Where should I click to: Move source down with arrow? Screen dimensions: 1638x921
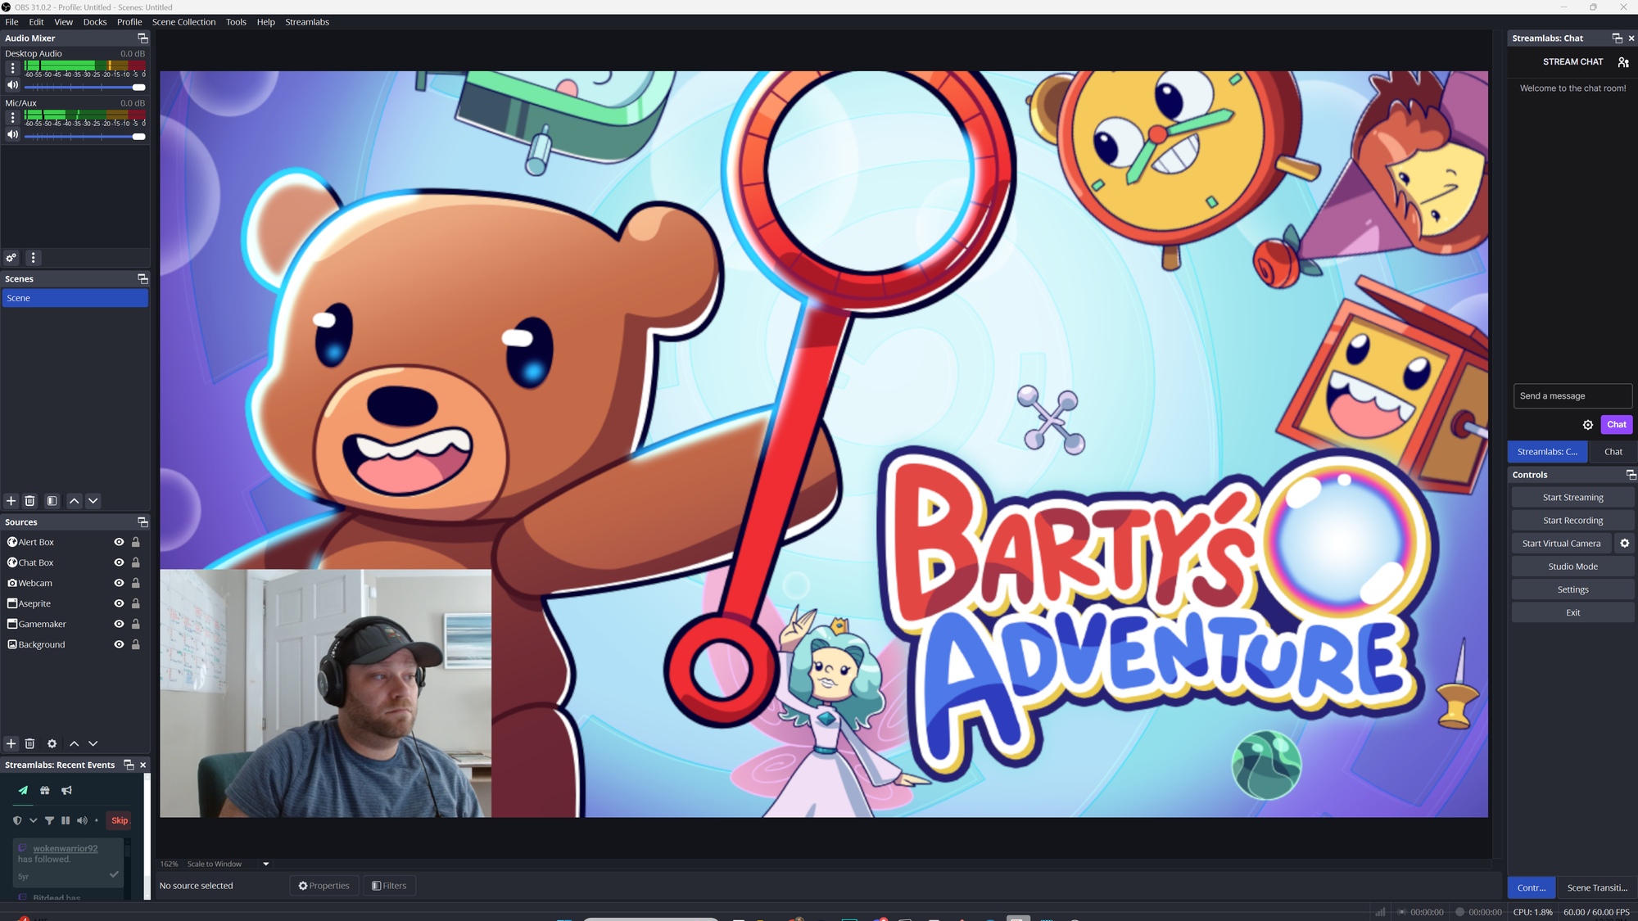(x=93, y=744)
